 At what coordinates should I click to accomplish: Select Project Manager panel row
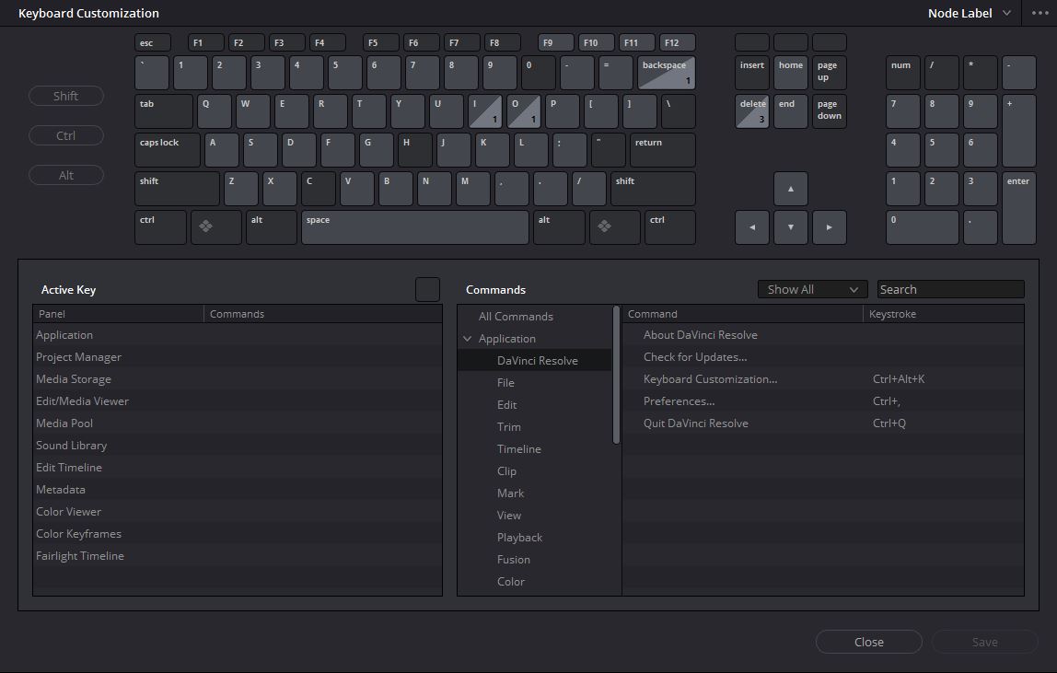238,357
